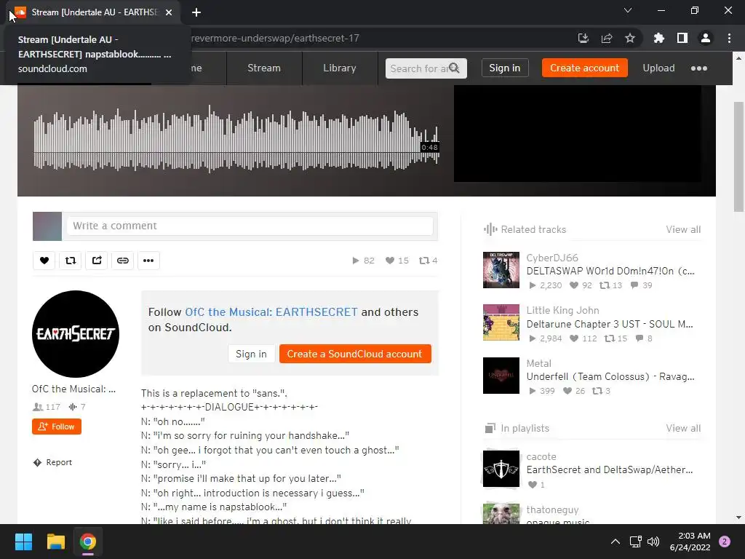Show hidden system tray icons

(x=615, y=542)
